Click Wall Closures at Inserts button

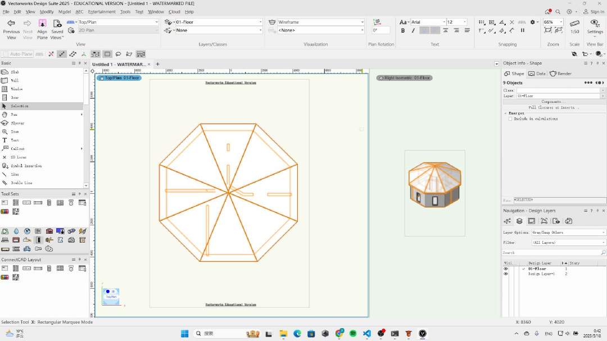click(x=554, y=107)
